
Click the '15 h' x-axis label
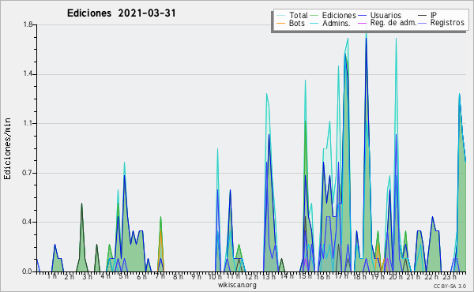305,276
